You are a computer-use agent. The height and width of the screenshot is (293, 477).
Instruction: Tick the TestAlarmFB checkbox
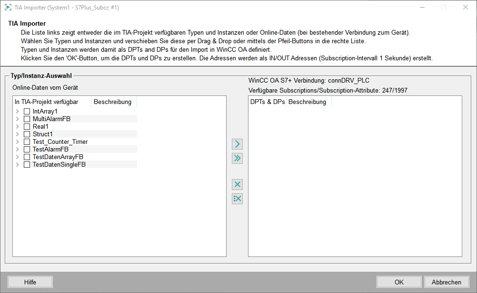tap(27, 149)
